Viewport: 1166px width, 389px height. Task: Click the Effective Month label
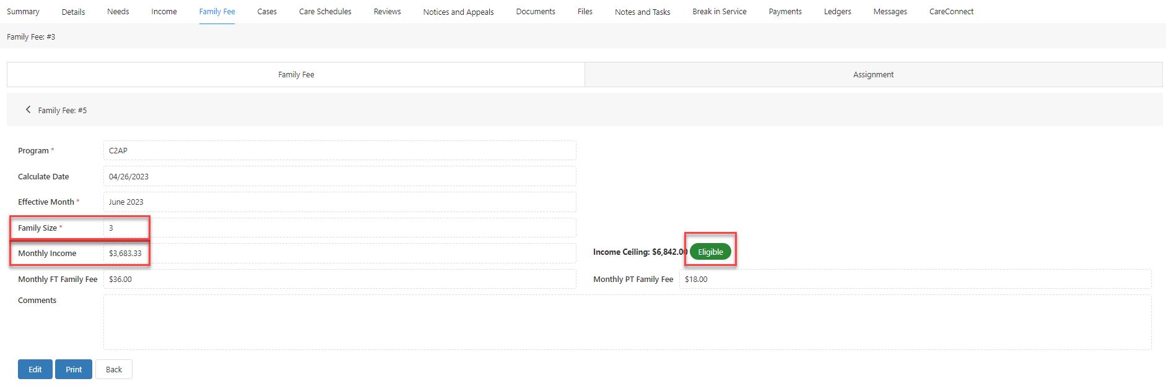(x=46, y=202)
